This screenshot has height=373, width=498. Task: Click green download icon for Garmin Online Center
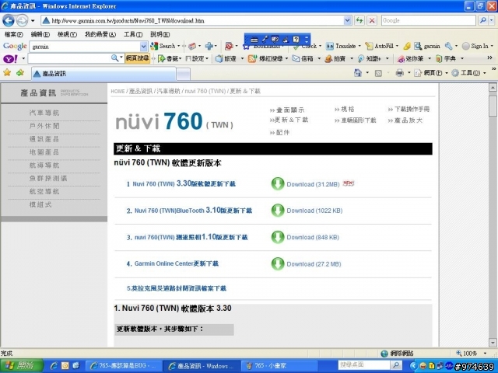[278, 263]
